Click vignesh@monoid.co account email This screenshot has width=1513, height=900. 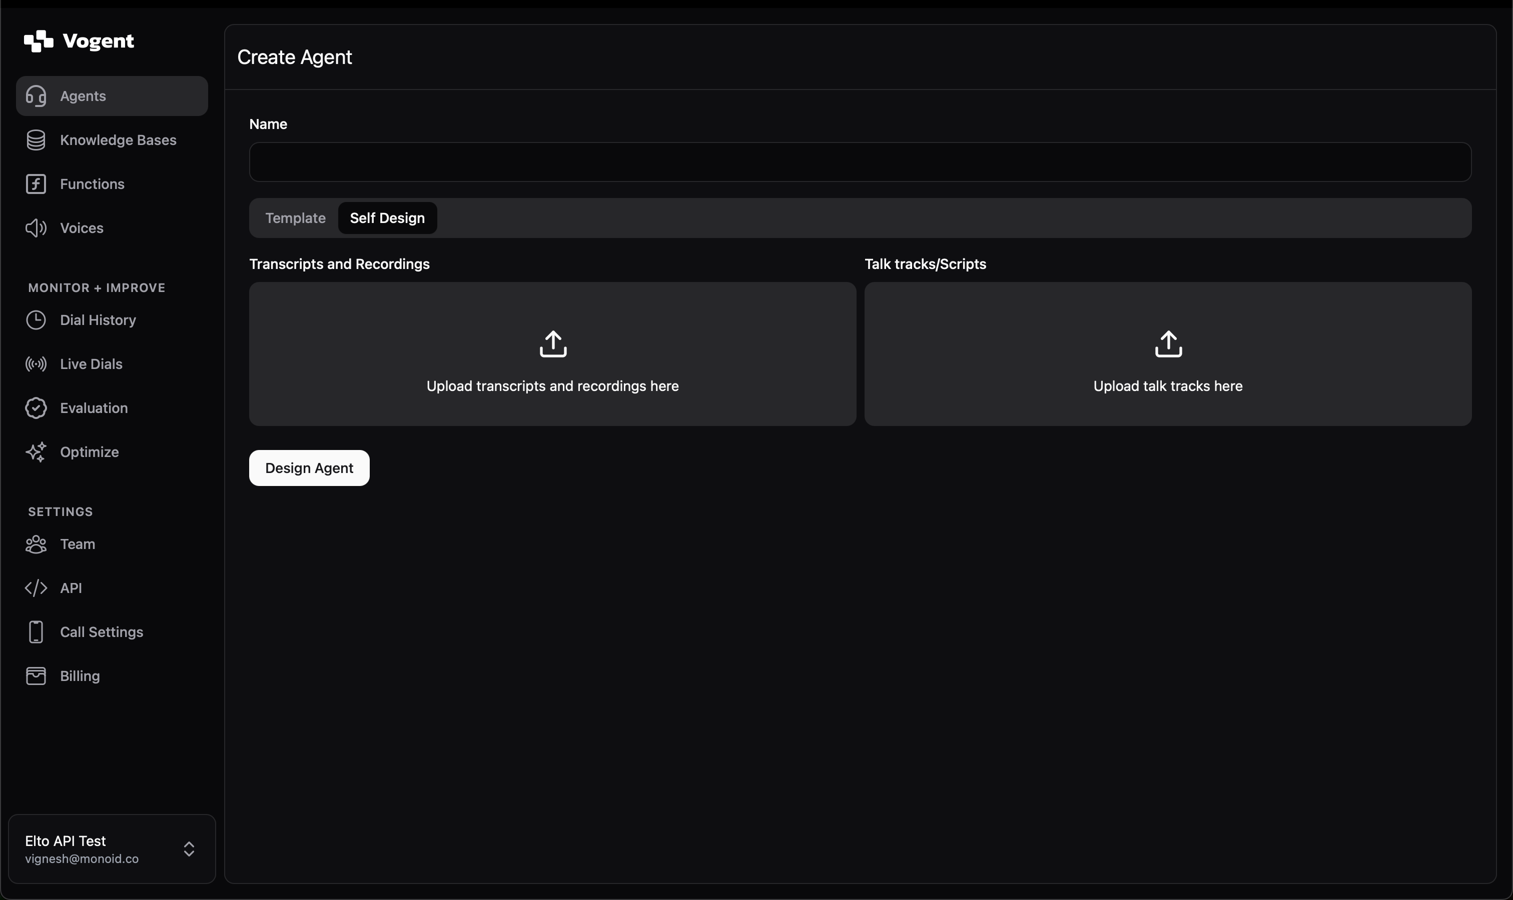(82, 859)
